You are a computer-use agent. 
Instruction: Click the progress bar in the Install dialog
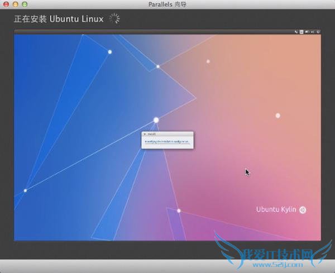point(167,145)
